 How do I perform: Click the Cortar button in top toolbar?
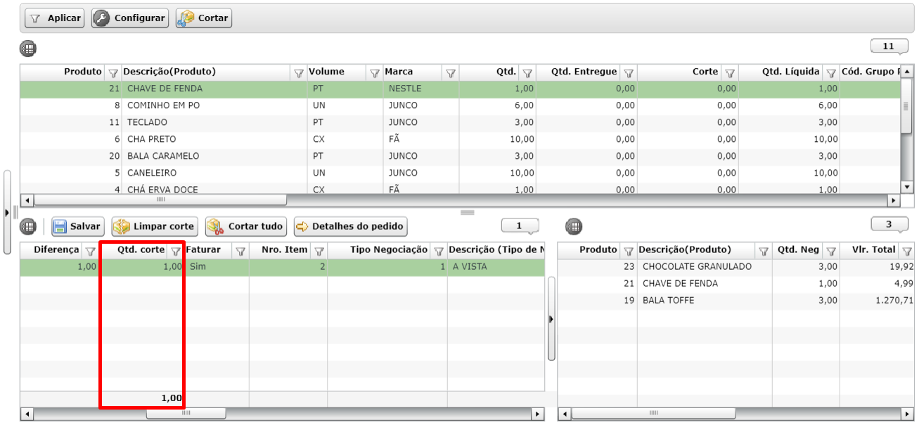tap(204, 18)
